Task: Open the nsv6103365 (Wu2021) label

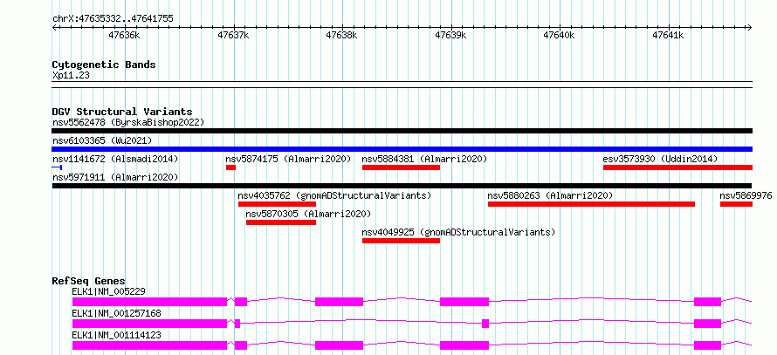Action: point(102,140)
